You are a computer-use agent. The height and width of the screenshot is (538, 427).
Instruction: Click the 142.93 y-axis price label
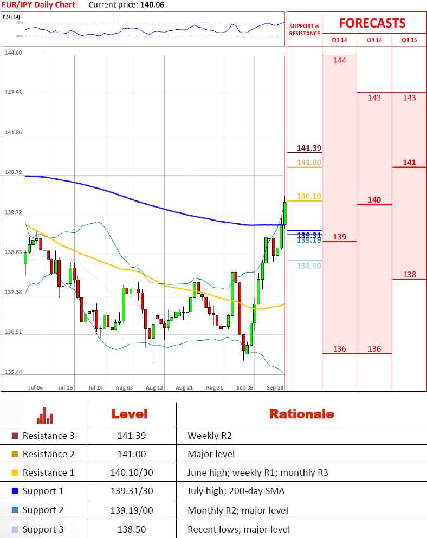coord(13,92)
